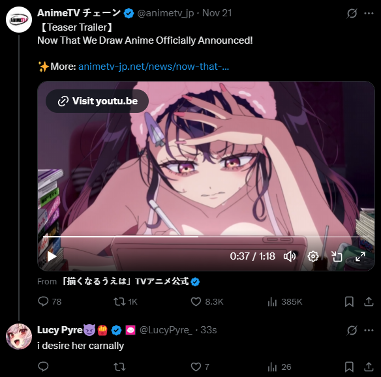The image size is (381, 377).
Task: Mute the video with the speaker icon
Action: tap(290, 256)
